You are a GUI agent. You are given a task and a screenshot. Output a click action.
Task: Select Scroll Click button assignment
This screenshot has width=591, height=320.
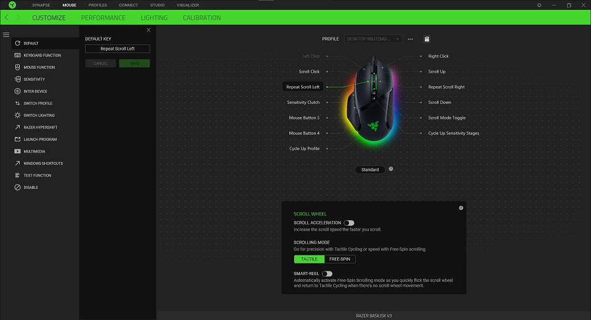309,71
